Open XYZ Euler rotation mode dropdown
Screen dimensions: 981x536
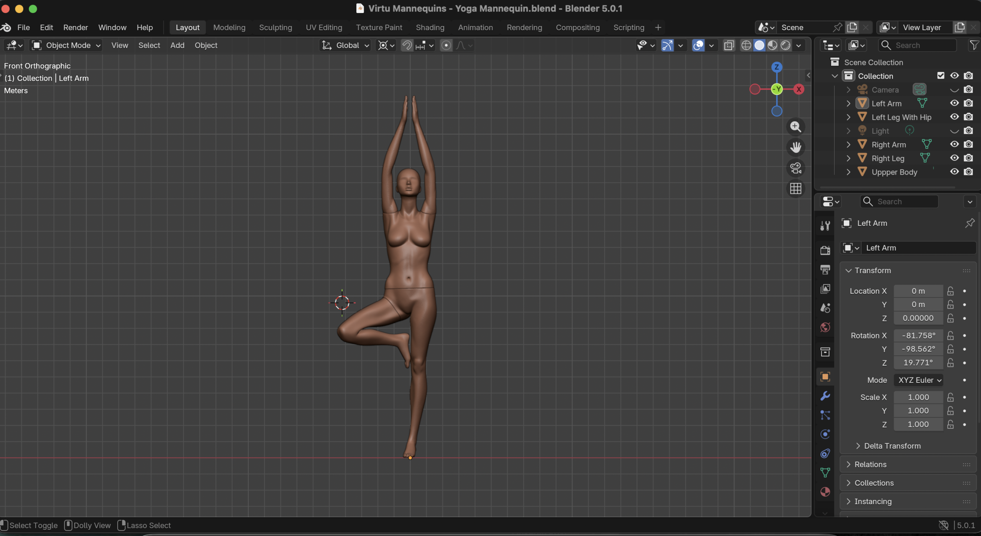[x=919, y=380]
